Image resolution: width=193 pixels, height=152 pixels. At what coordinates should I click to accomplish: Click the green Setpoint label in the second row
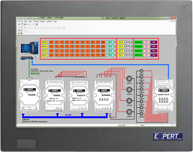(x=138, y=47)
